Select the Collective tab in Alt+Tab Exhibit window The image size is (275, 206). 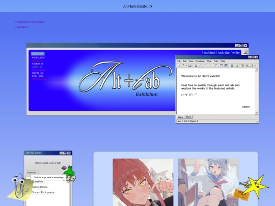pos(32,172)
